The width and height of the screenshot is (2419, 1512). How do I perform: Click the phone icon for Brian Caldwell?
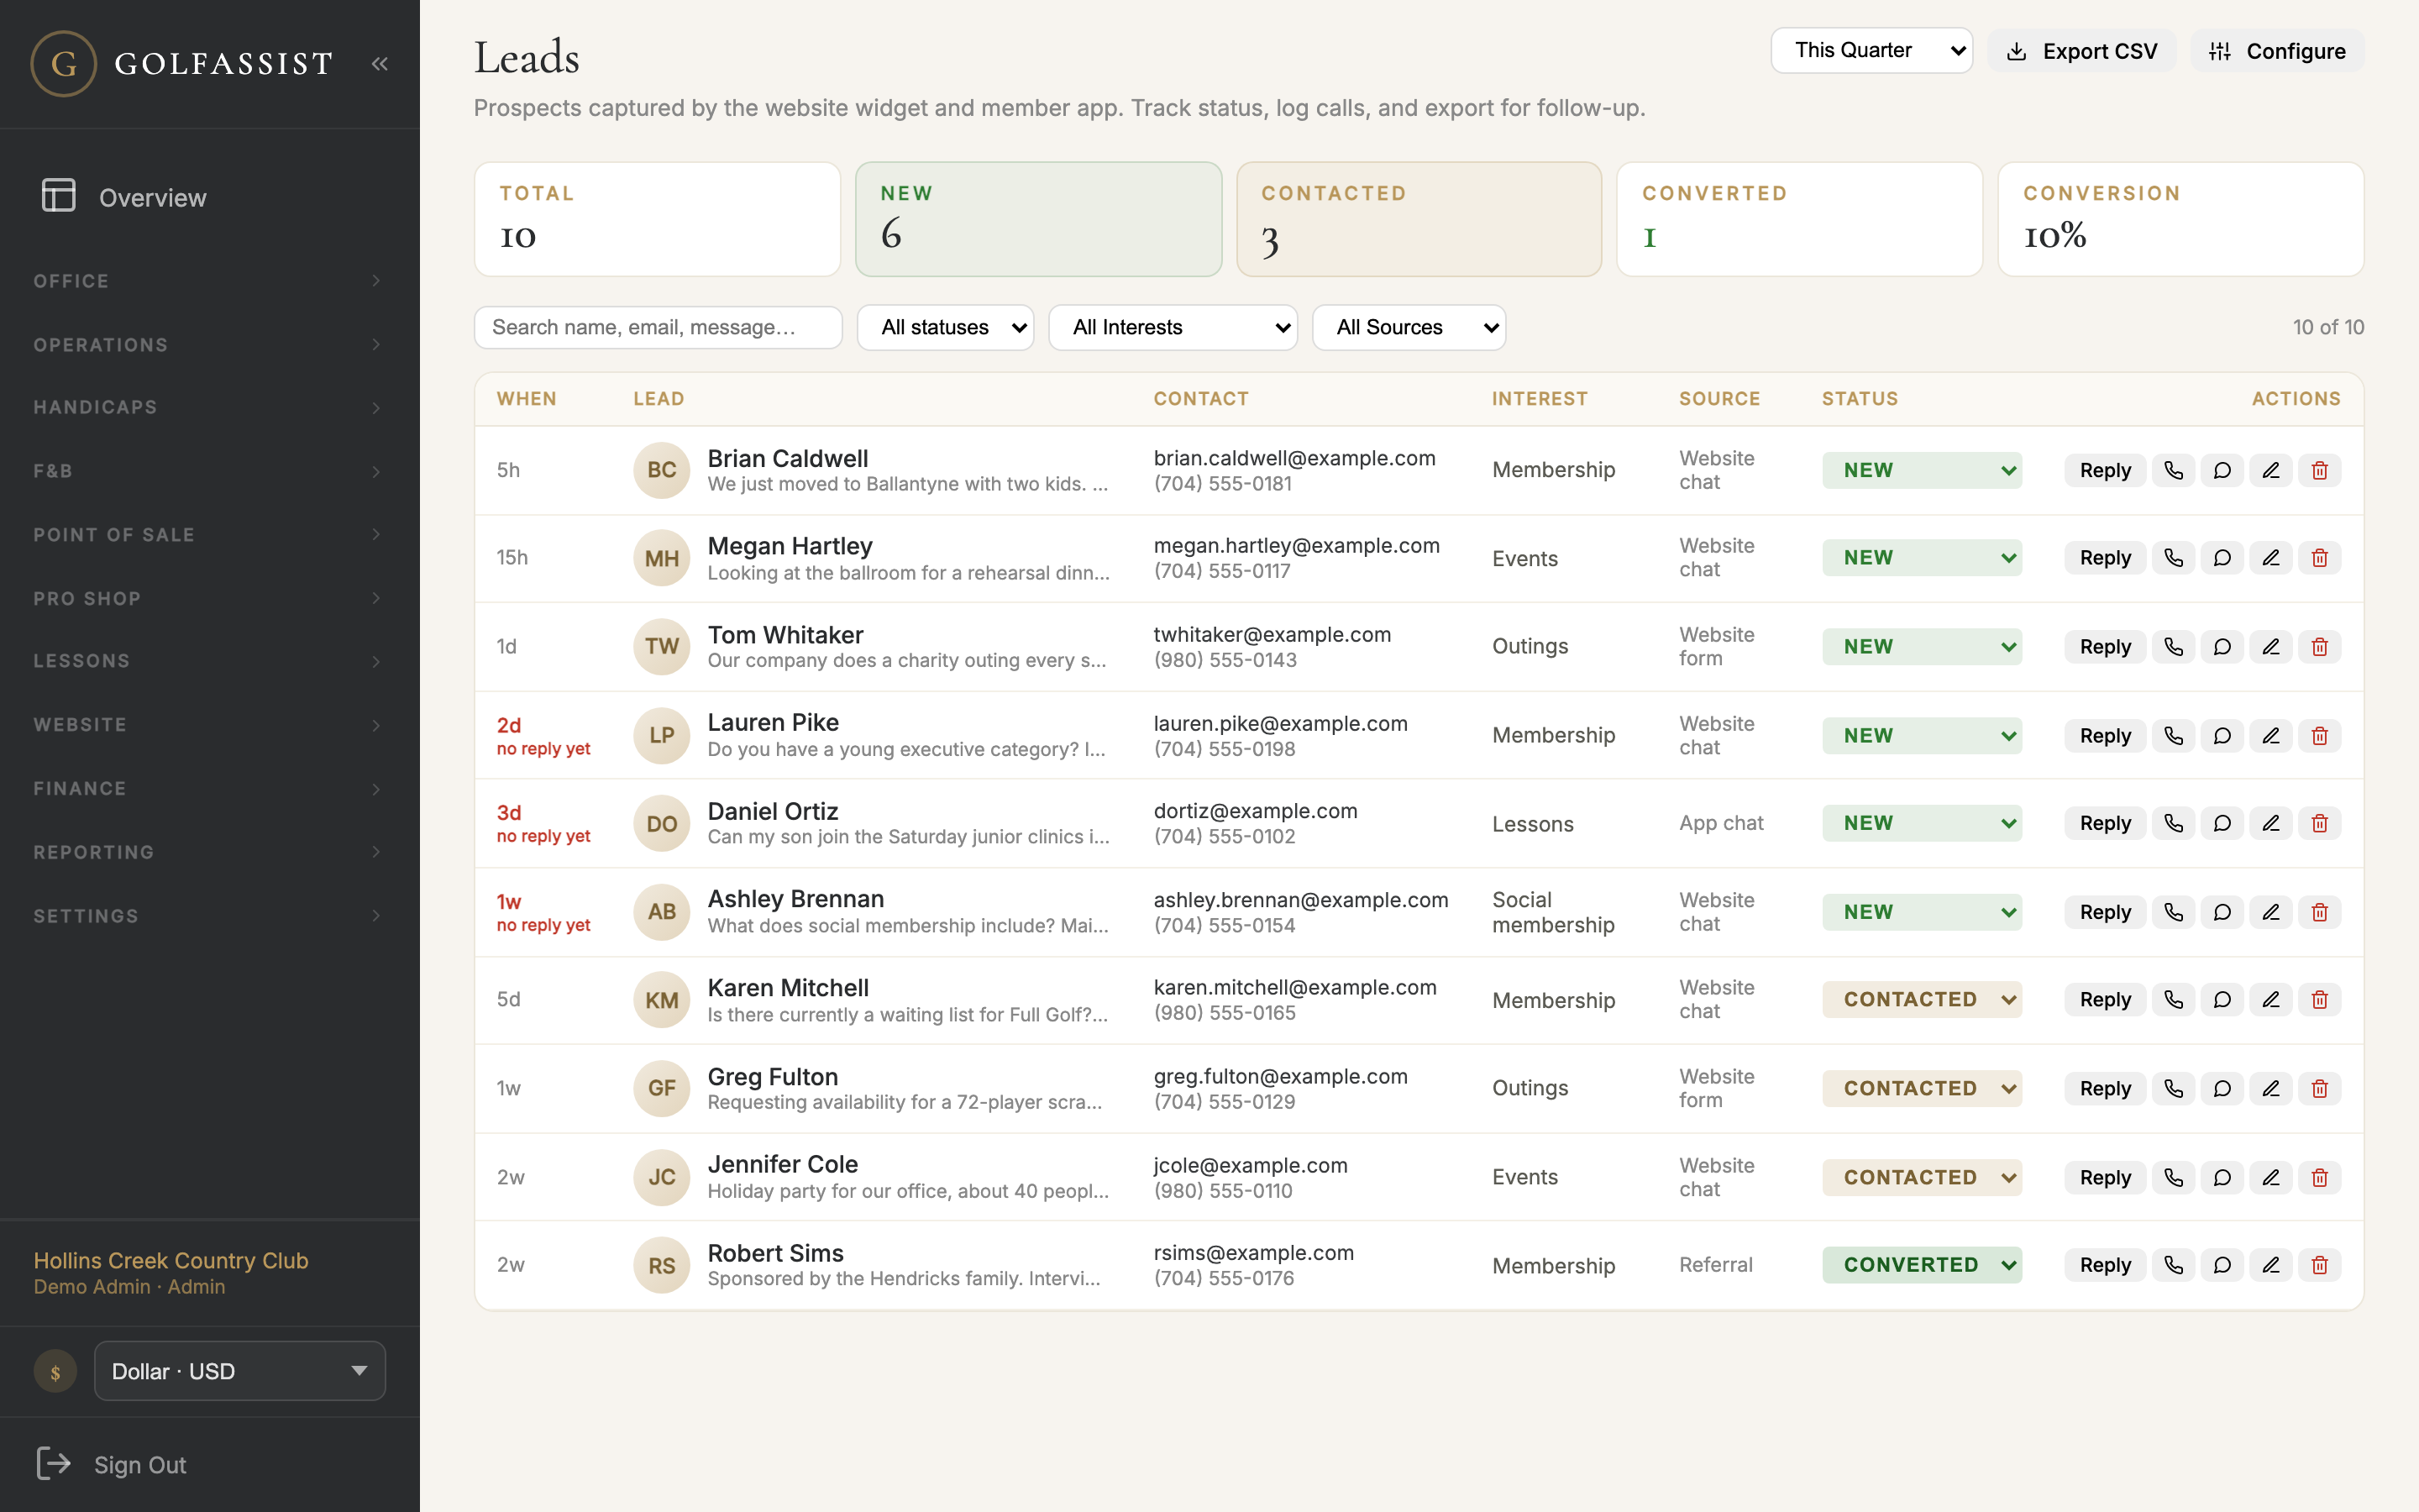click(x=2173, y=470)
